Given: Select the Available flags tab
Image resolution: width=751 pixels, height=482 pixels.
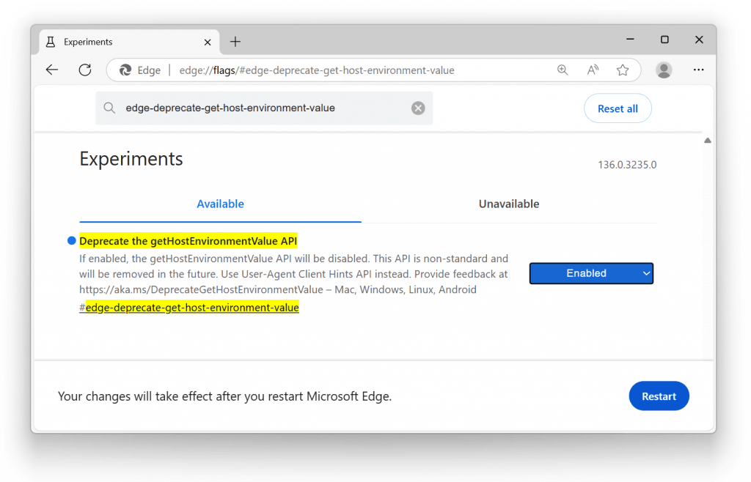Looking at the screenshot, I should pos(220,204).
